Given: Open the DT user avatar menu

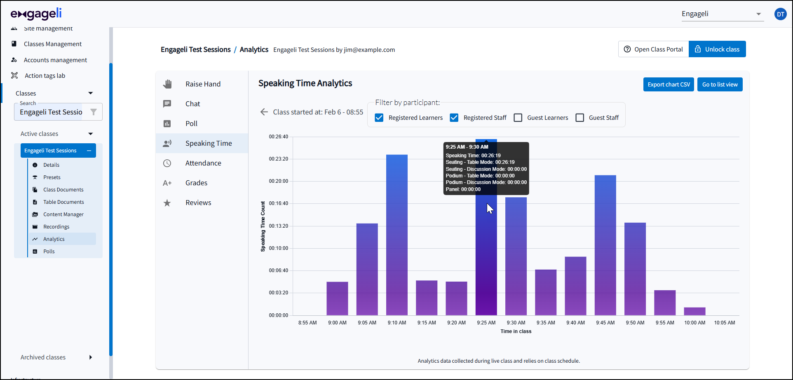Looking at the screenshot, I should tap(780, 14).
